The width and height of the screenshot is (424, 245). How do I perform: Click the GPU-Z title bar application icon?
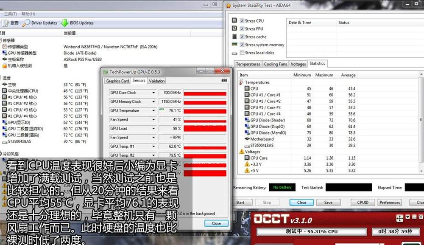click(106, 72)
